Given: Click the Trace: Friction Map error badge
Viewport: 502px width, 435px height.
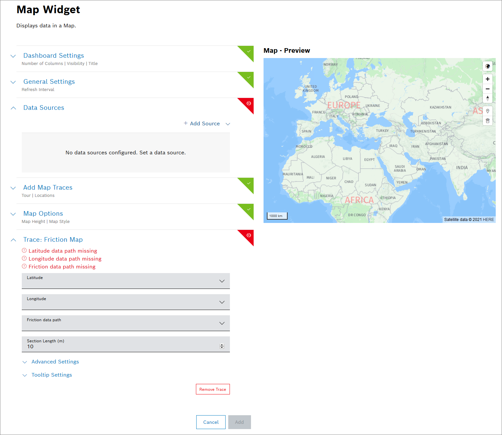Looking at the screenshot, I should [249, 235].
